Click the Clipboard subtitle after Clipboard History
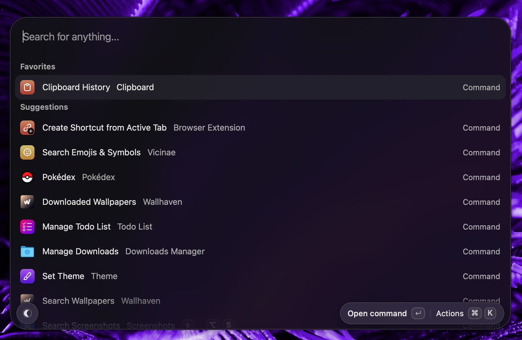This screenshot has height=340, width=522. [135, 87]
